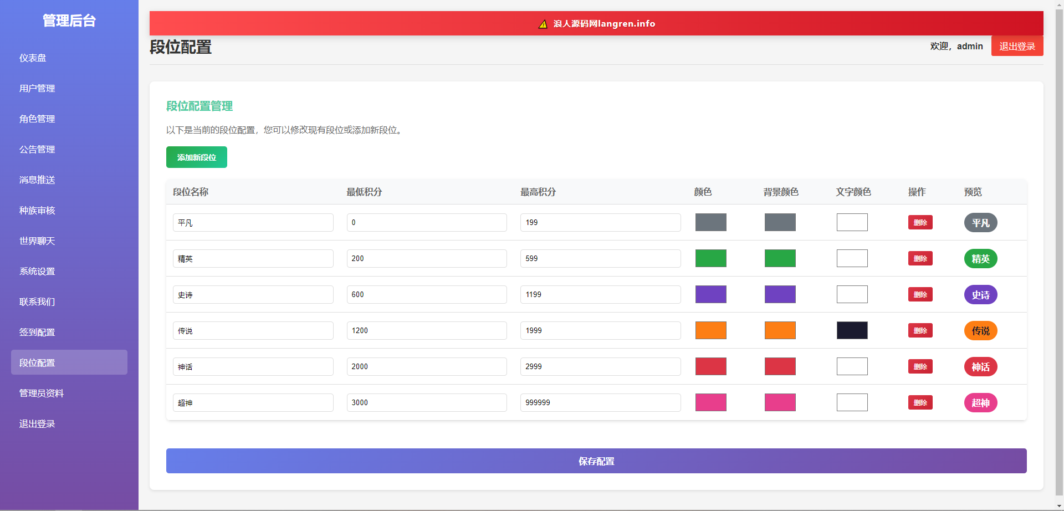Viewport: 1064px width, 511px height.
Task: Go to 签到配置 in sidebar
Action: 37,333
